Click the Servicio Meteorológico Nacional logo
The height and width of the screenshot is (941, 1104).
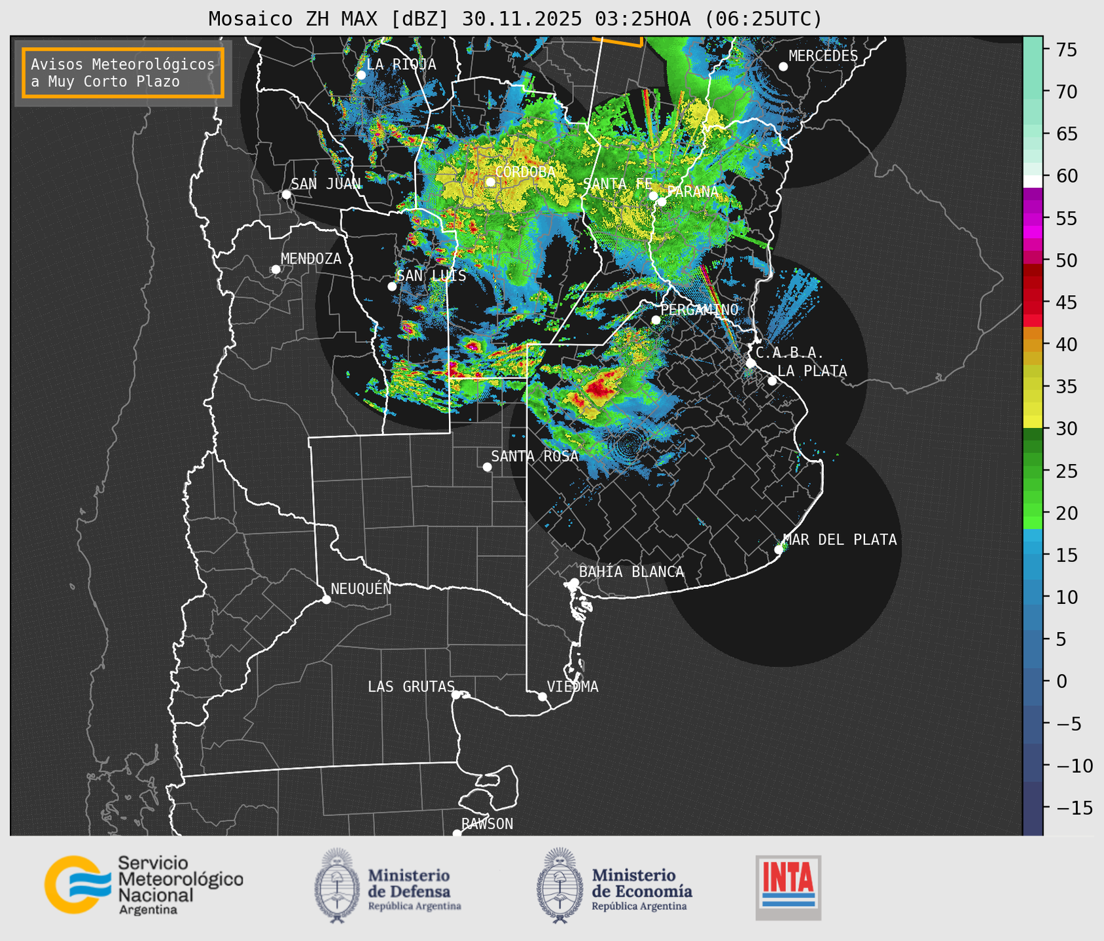click(x=144, y=885)
